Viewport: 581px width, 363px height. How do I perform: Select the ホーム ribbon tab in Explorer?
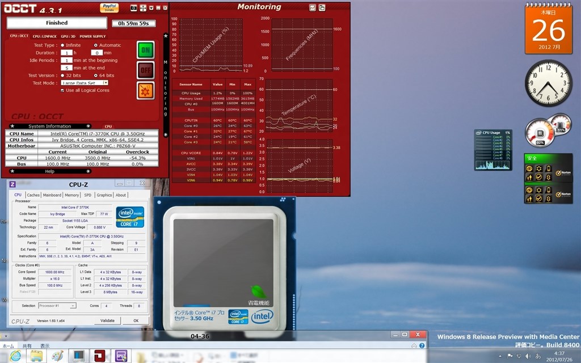click(8, 345)
